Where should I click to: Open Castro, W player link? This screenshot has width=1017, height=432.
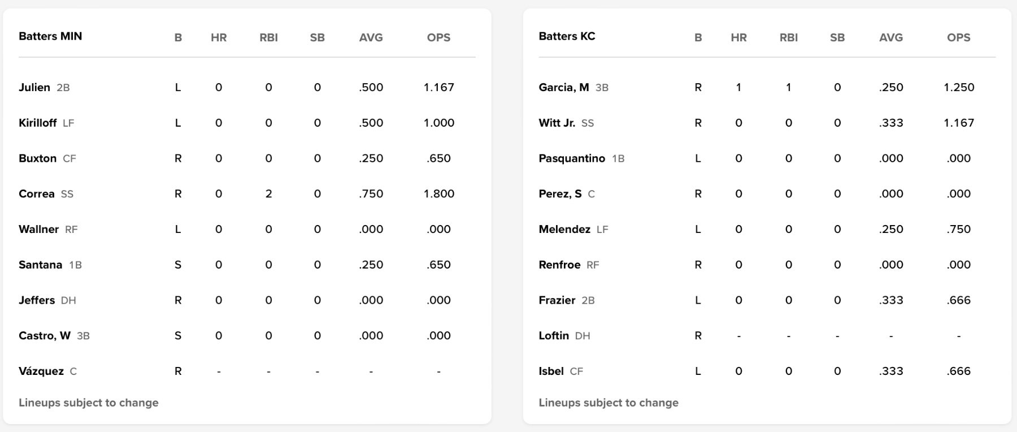tap(45, 336)
